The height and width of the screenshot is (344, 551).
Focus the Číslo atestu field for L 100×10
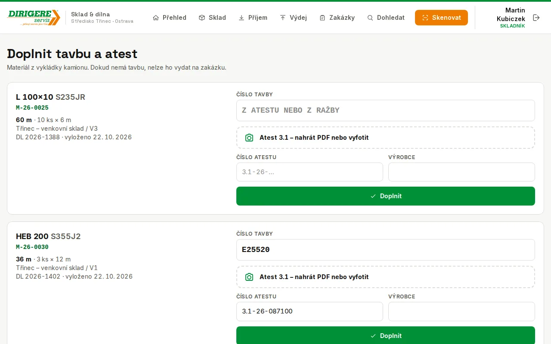310,172
